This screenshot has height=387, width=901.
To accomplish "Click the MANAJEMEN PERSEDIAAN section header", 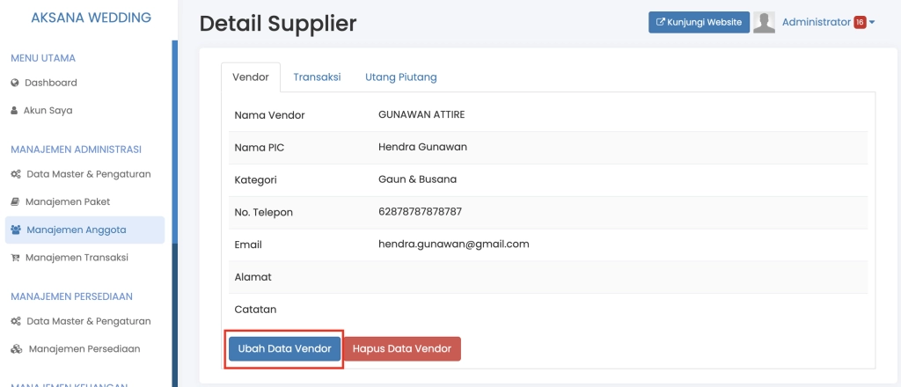I will point(72,296).
